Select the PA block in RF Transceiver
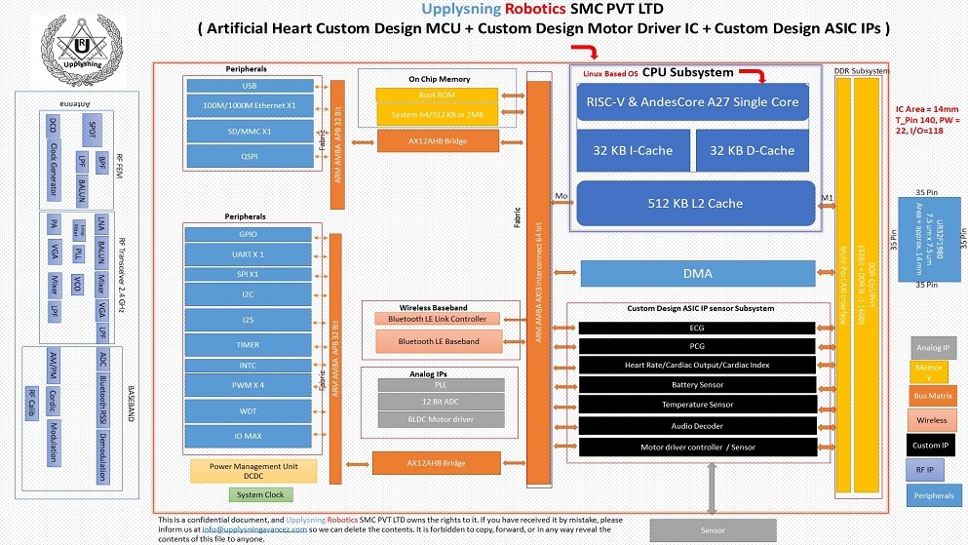 click(x=55, y=224)
